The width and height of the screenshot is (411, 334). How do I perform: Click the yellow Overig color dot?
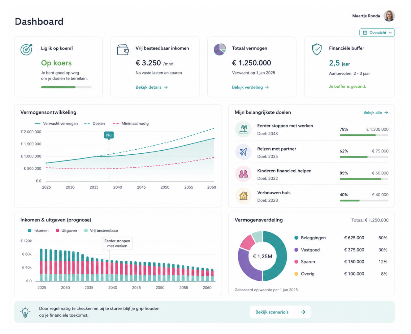coord(296,274)
